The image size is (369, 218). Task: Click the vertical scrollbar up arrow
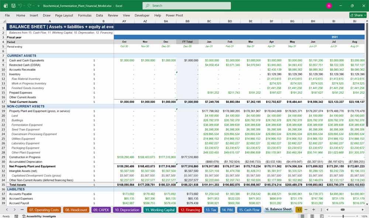click(x=367, y=21)
